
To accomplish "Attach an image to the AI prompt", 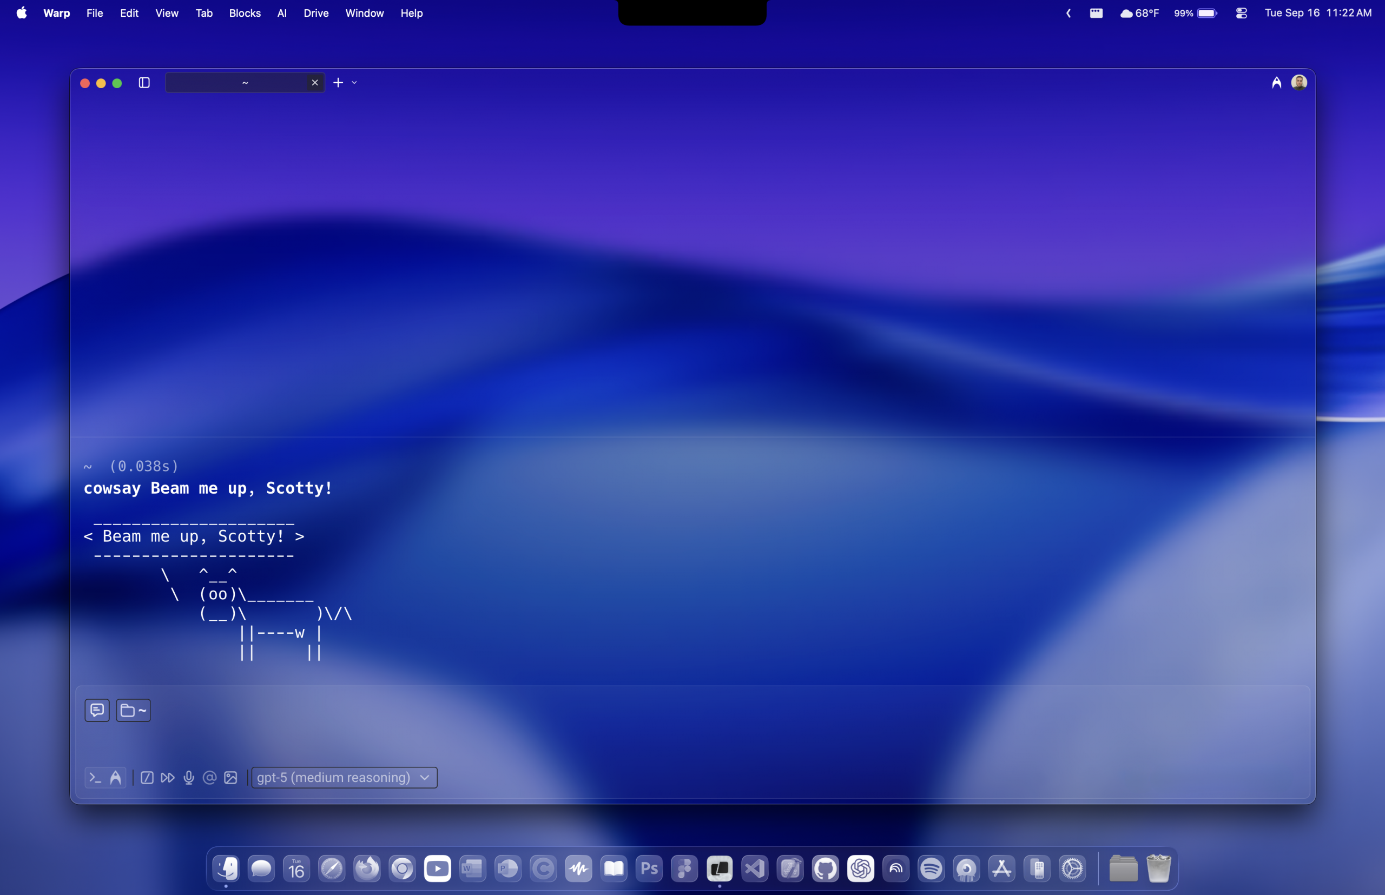I will (x=231, y=777).
